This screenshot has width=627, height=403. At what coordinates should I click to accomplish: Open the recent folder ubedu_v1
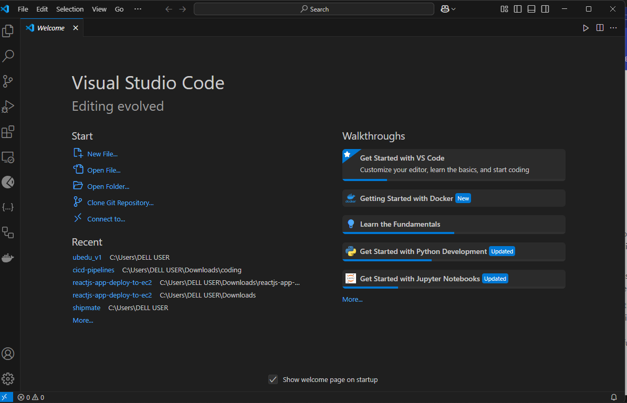tap(87, 257)
